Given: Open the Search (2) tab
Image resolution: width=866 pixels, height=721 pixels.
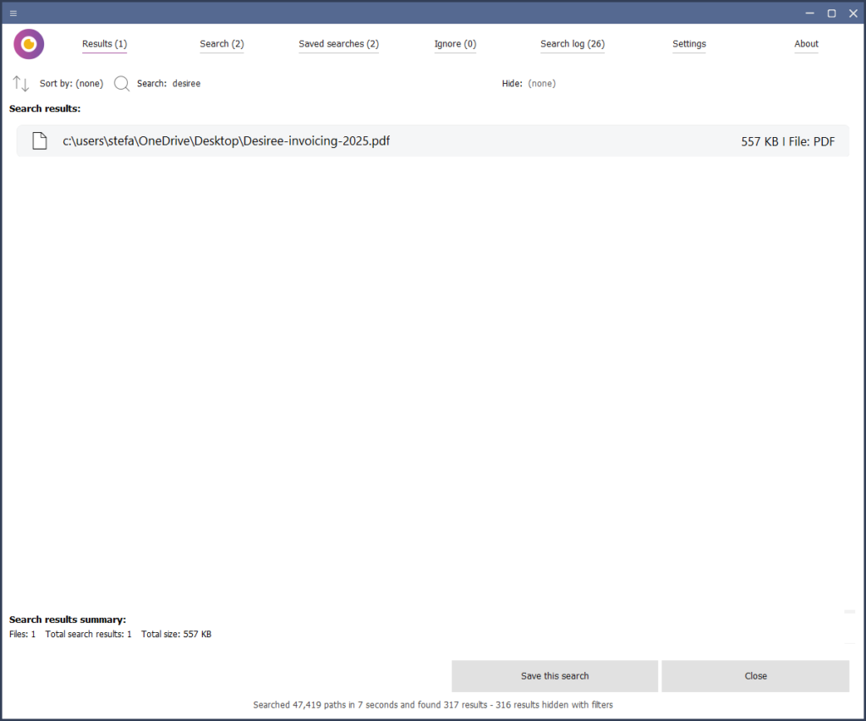Looking at the screenshot, I should pos(222,44).
